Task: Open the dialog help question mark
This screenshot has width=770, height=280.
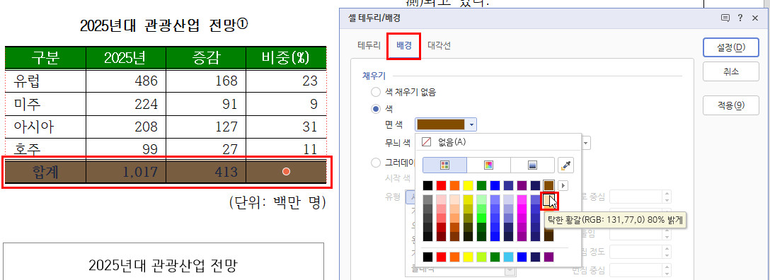Action: click(x=740, y=18)
